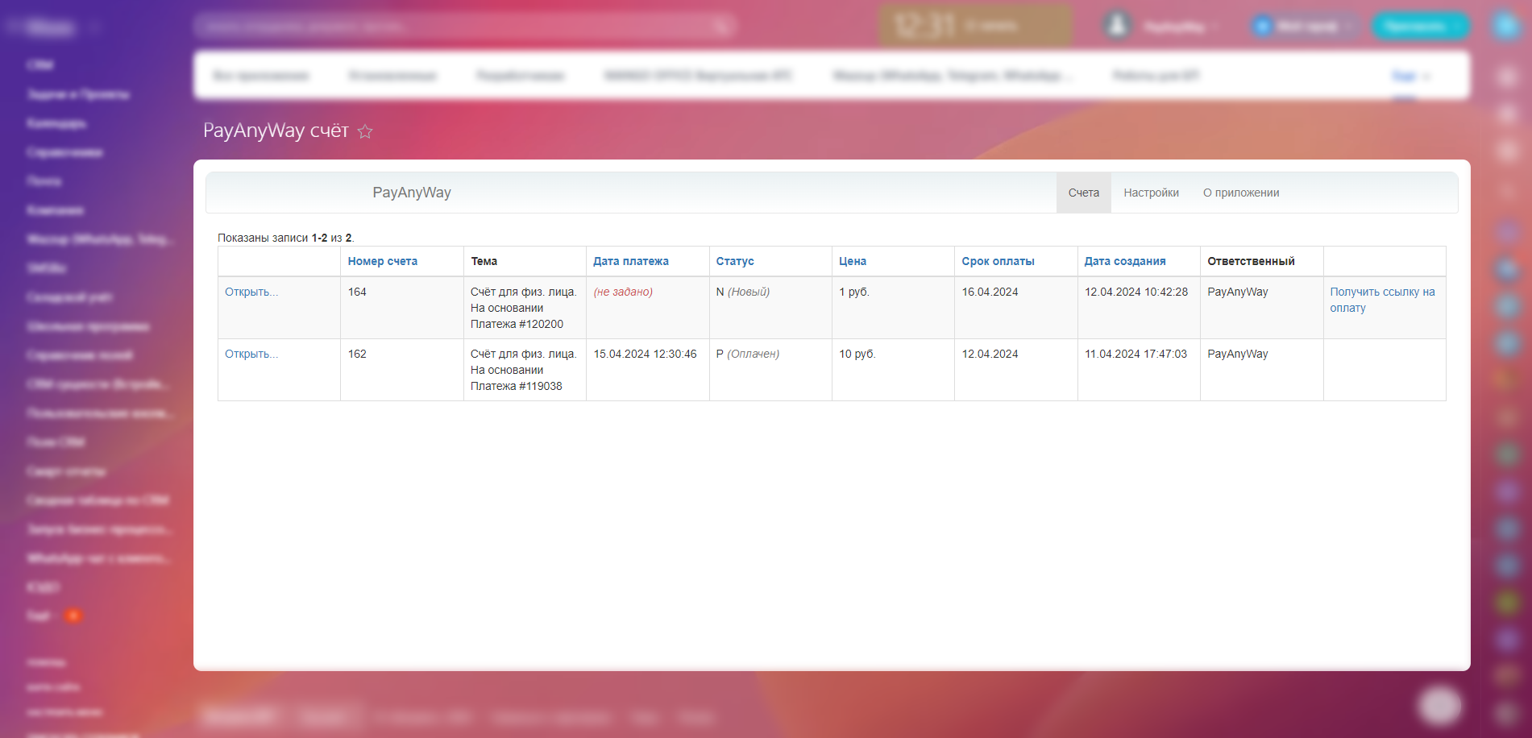
Task: Sort table by Дата платежа
Action: 630,261
